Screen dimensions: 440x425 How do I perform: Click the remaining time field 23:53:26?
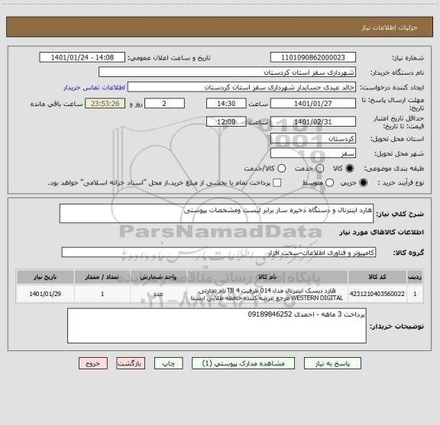(105, 104)
